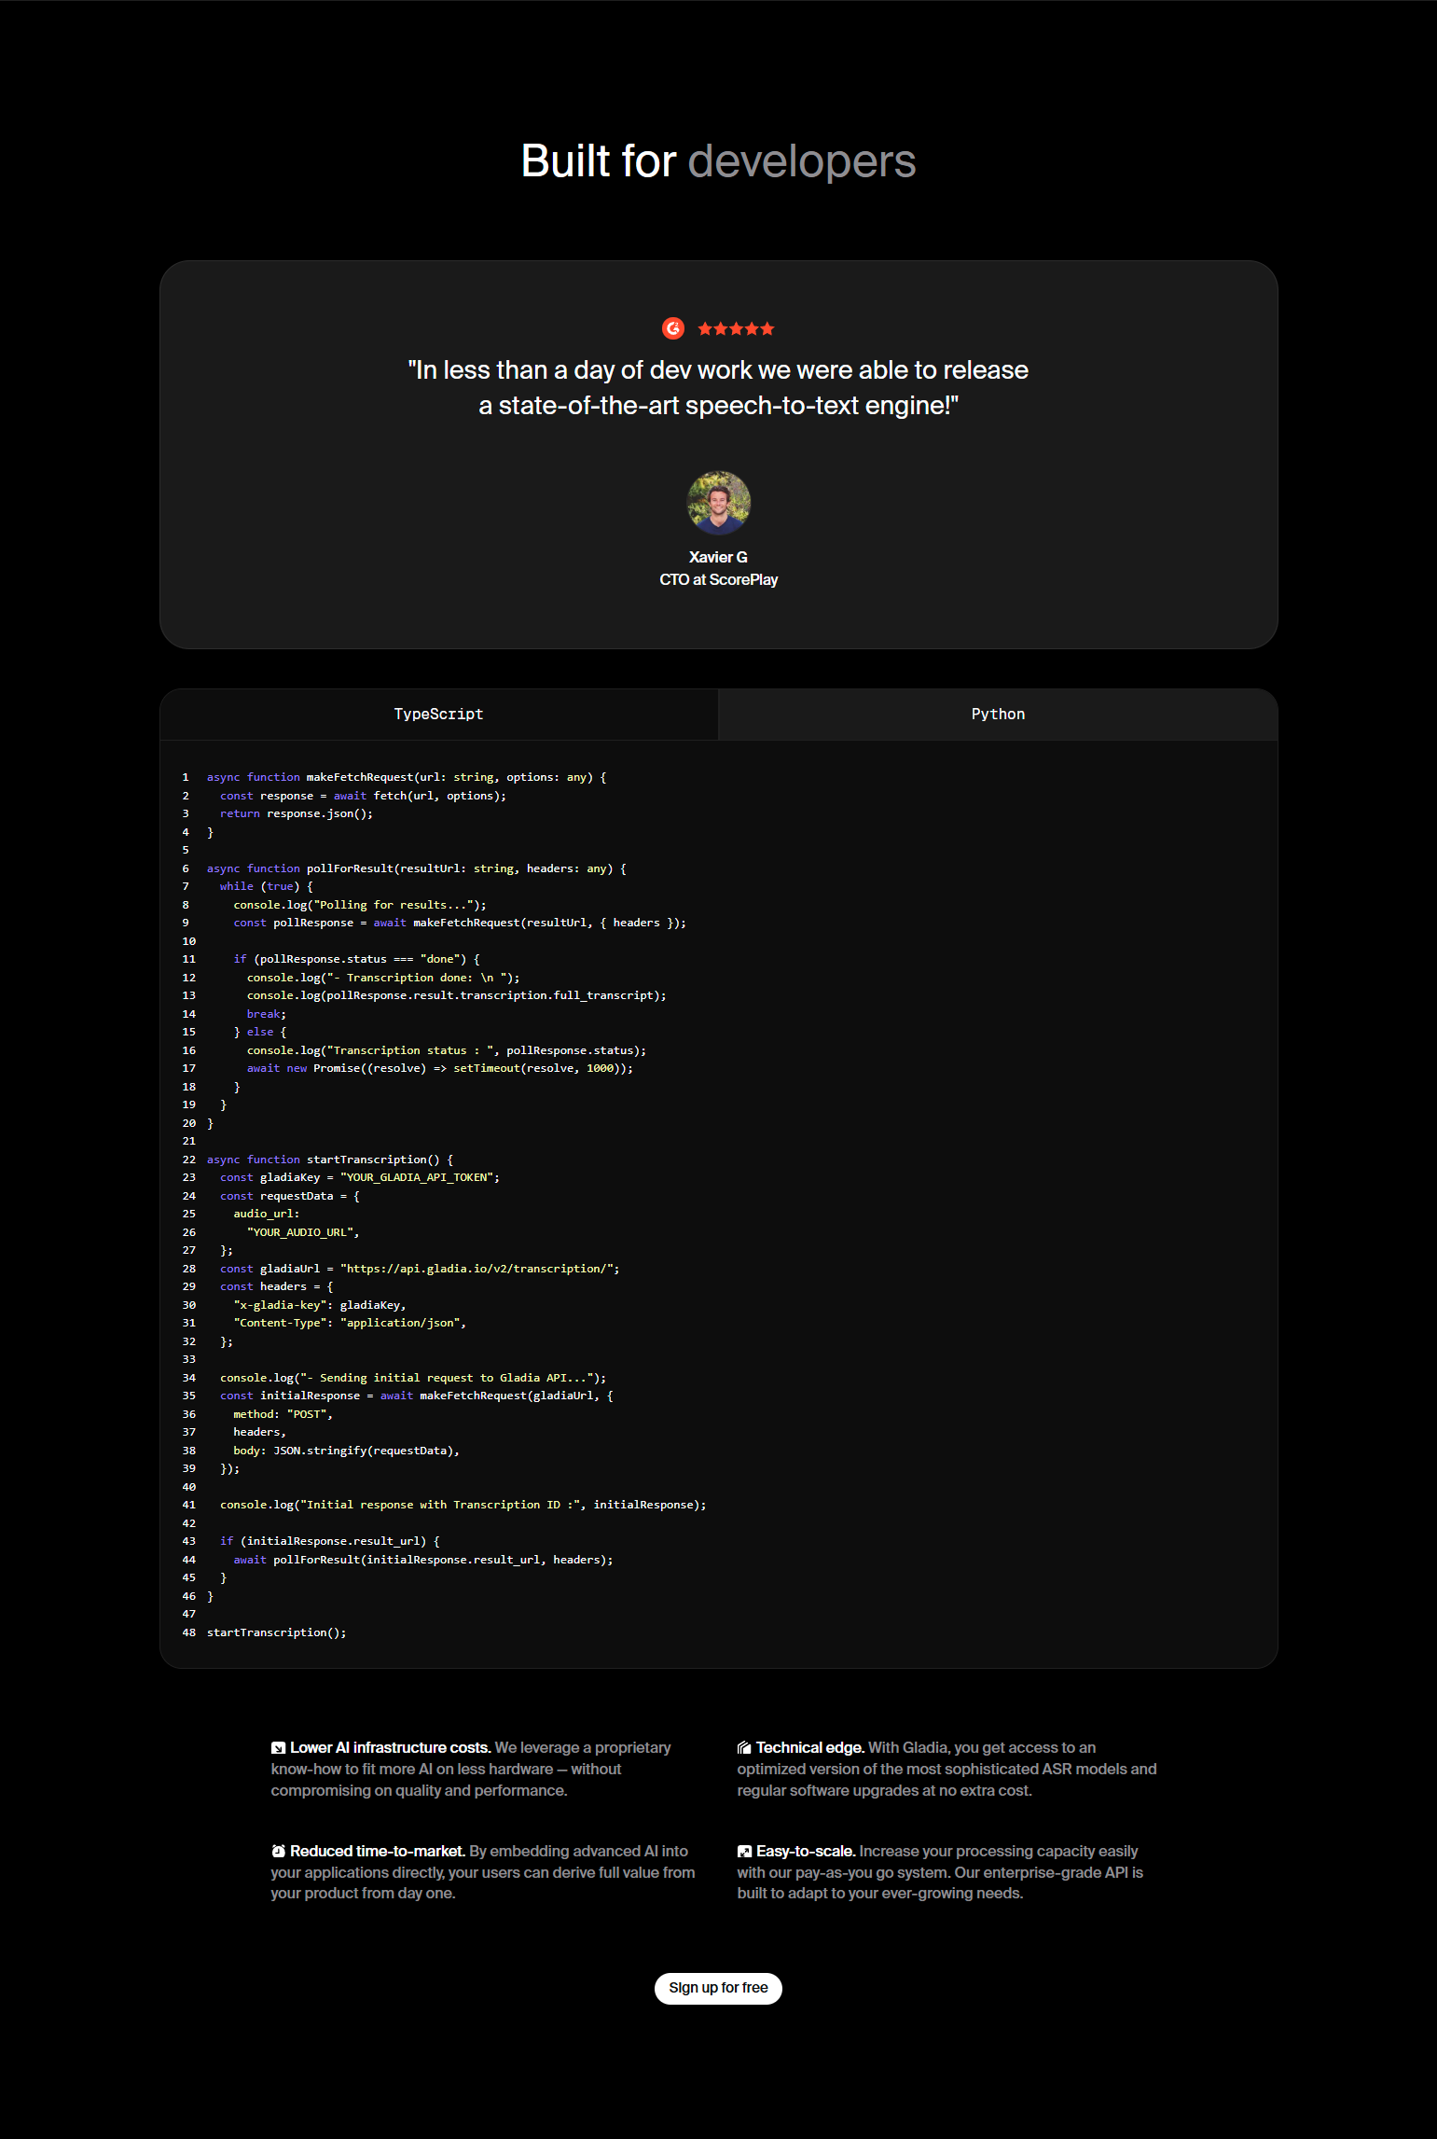Click the Reduced time-to-market clock icon
1437x2139 pixels.
278,1851
